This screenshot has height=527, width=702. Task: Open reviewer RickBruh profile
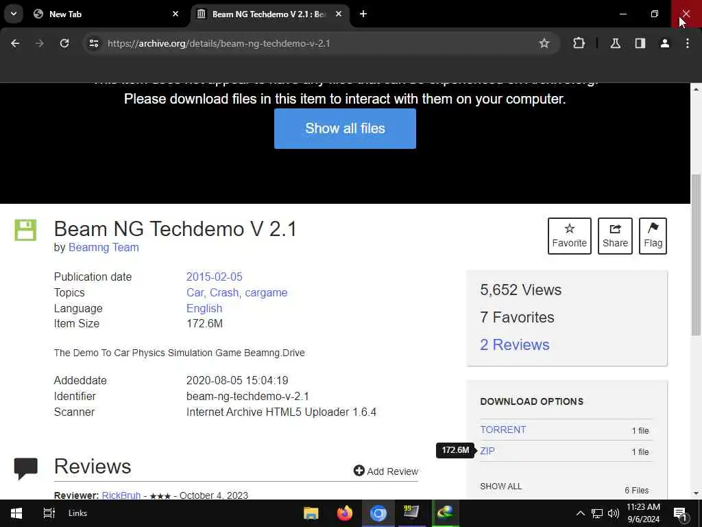[121, 495]
